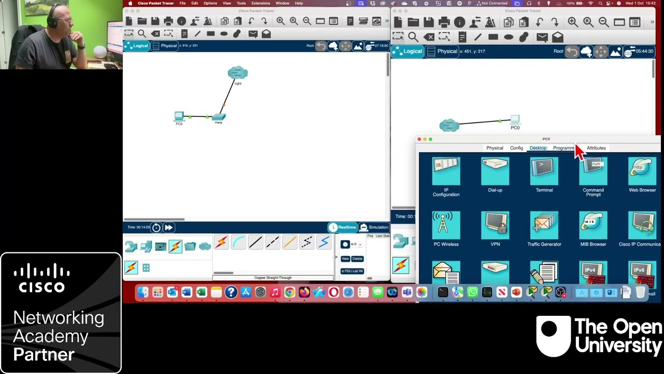This screenshot has width=664, height=374.
Task: Add Simple PDU envelope icon in left window
Action: point(253,34)
